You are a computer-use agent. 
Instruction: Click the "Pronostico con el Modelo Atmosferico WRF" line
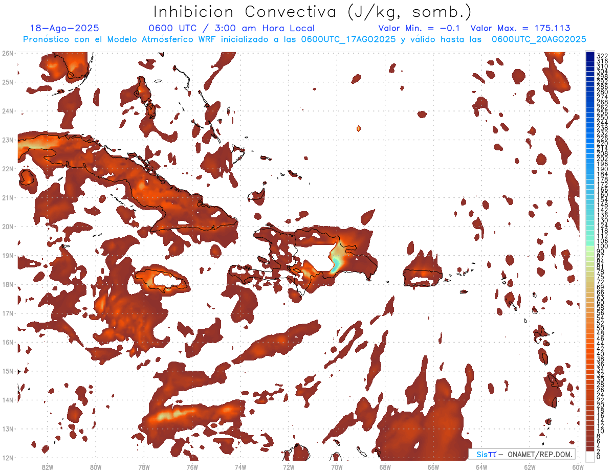[x=304, y=39]
